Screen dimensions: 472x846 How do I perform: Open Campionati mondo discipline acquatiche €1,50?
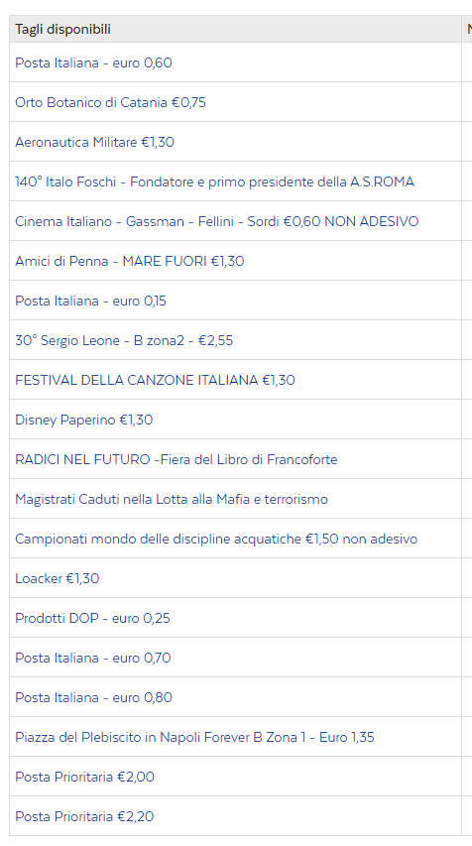click(216, 539)
